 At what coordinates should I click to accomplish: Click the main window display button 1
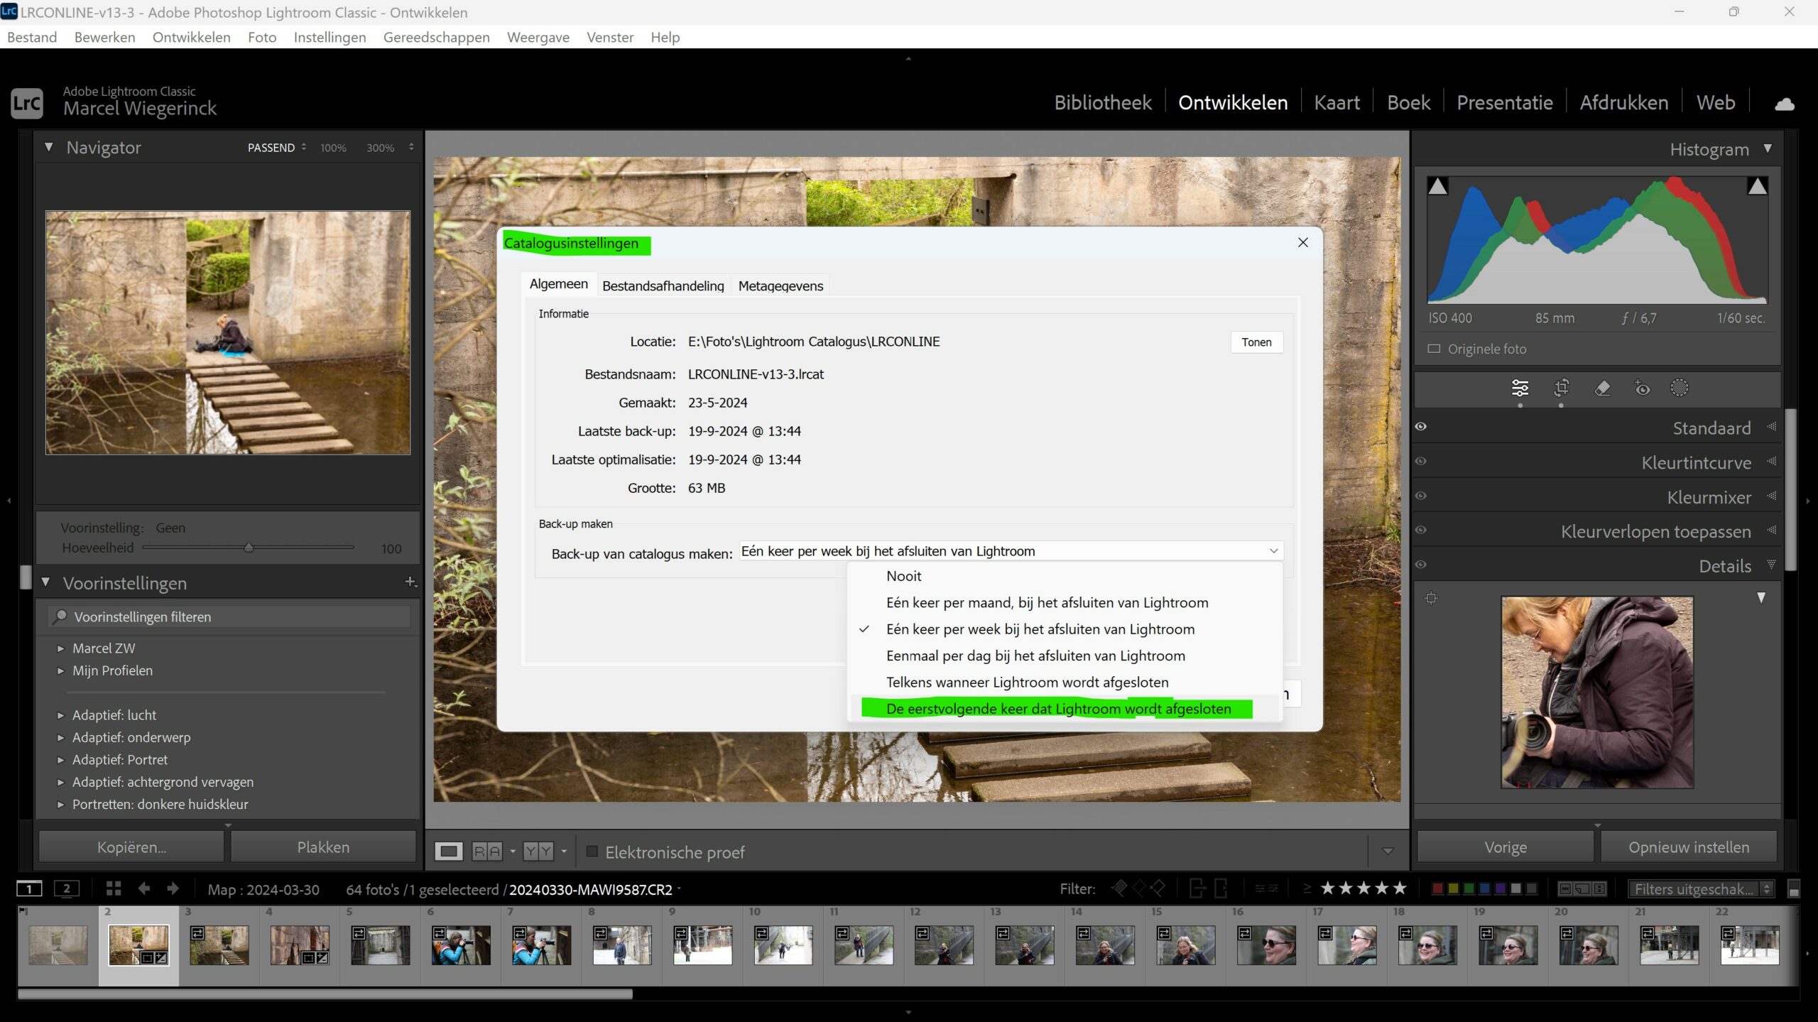pos(29,888)
